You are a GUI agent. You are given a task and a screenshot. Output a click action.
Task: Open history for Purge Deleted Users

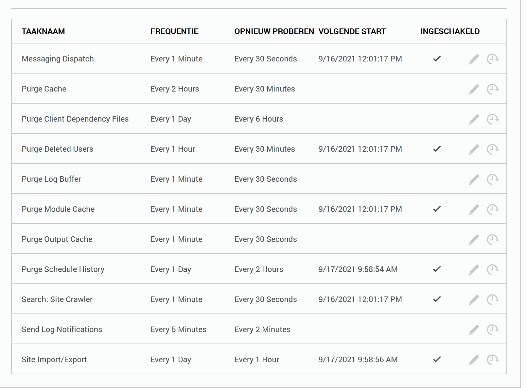coord(493,149)
